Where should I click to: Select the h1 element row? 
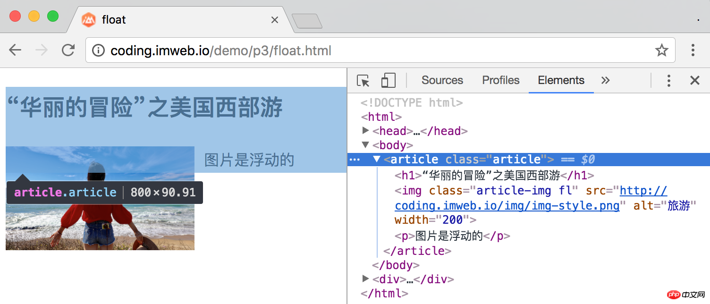coord(494,176)
